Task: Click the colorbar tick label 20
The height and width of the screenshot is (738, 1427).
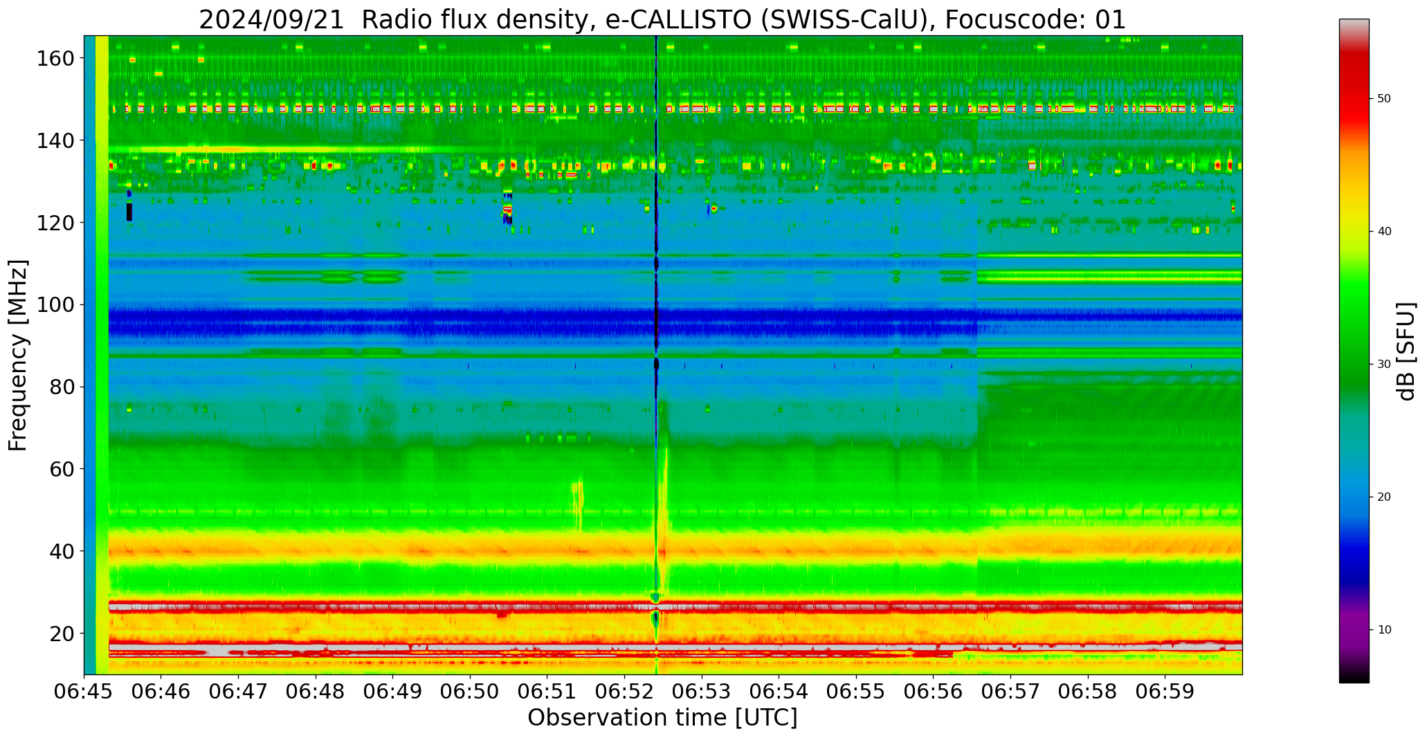Action: pos(1384,497)
